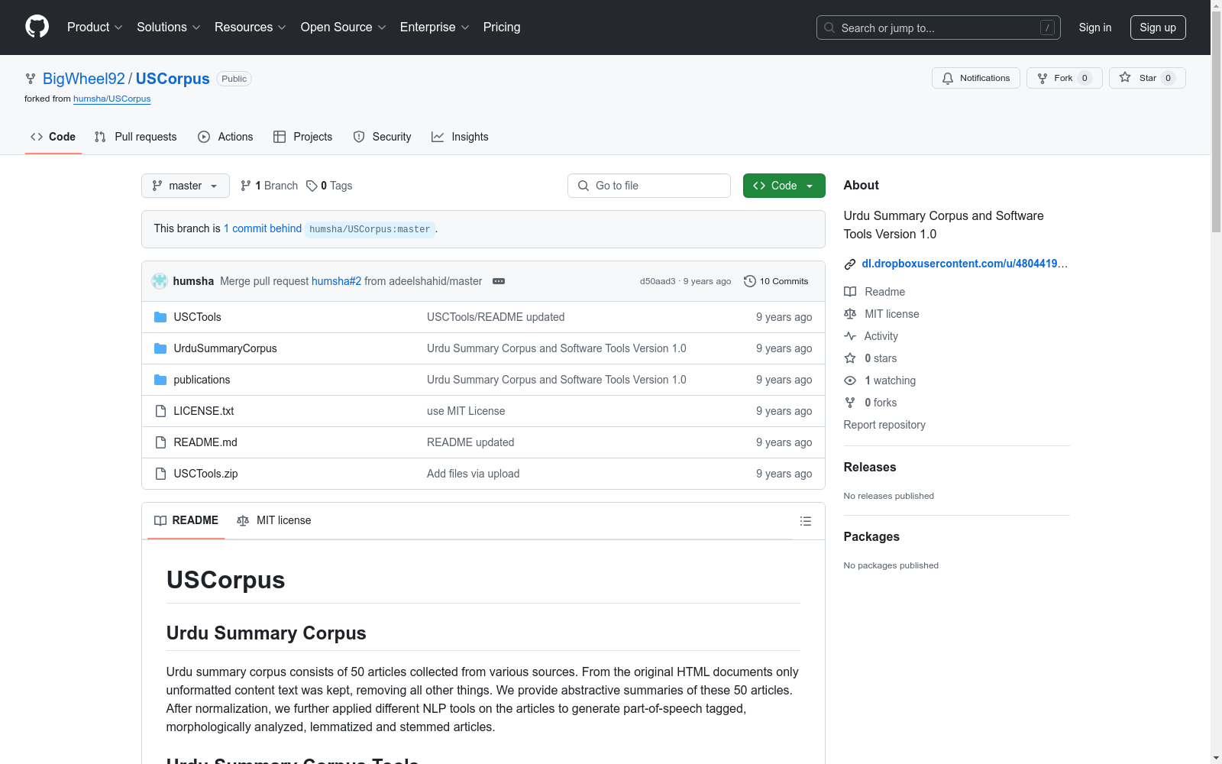Open the Enterprise dropdown
The image size is (1222, 764).
[x=434, y=28]
